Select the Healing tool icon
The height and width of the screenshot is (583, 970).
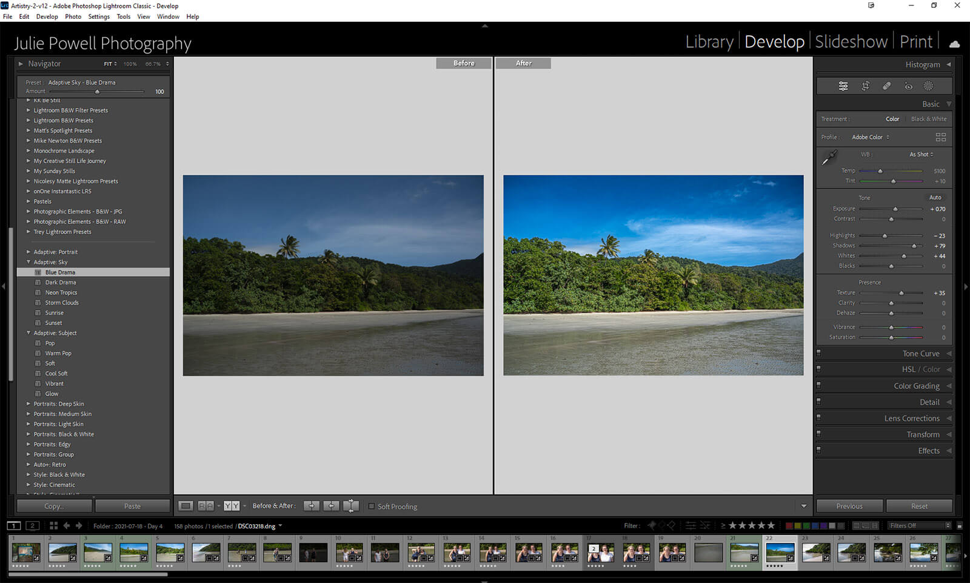pos(886,86)
